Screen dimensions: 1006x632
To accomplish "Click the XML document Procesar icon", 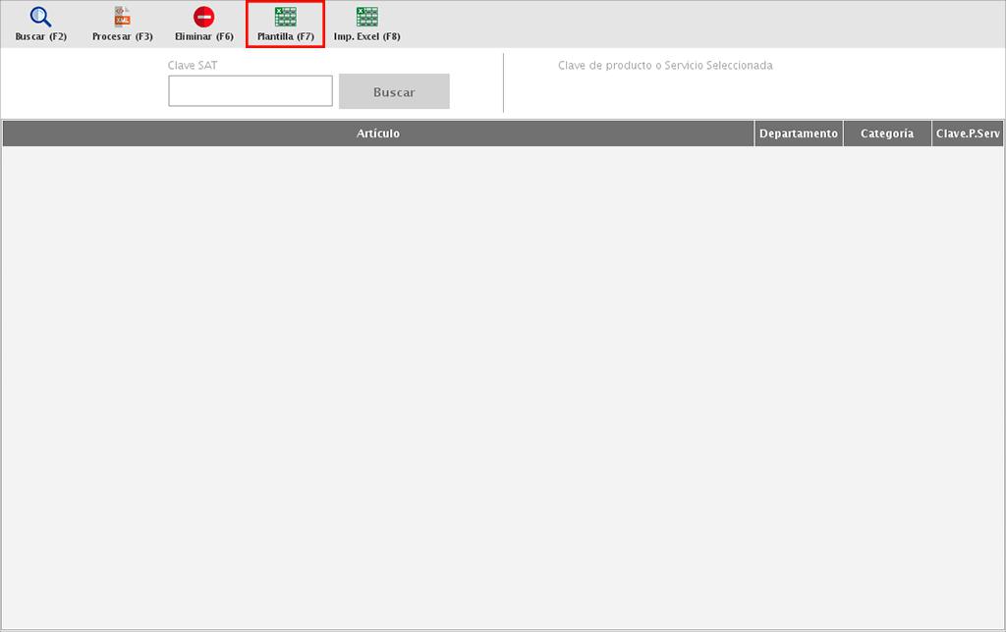I will (122, 17).
